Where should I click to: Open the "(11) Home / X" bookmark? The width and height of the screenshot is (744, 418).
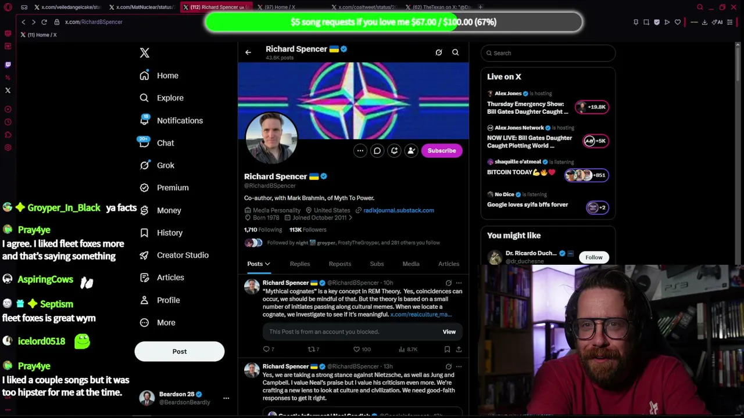click(x=39, y=35)
